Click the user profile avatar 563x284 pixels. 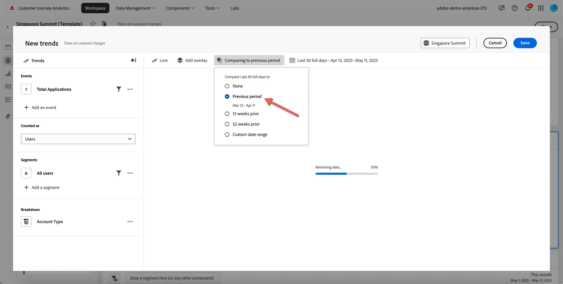click(x=554, y=8)
